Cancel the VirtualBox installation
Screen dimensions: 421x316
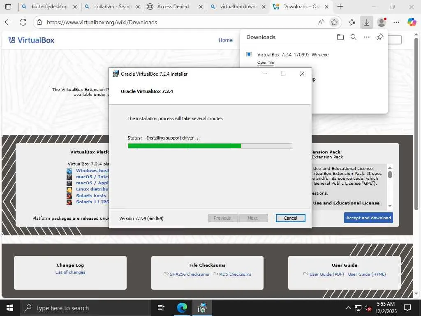291,218
